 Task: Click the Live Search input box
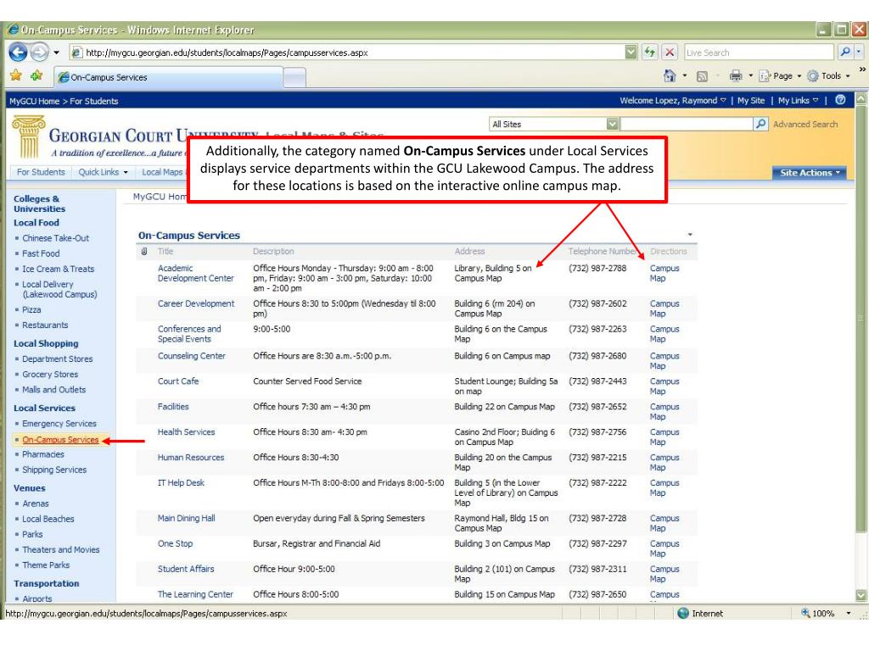(759, 53)
